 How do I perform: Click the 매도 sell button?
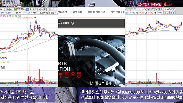172,13
